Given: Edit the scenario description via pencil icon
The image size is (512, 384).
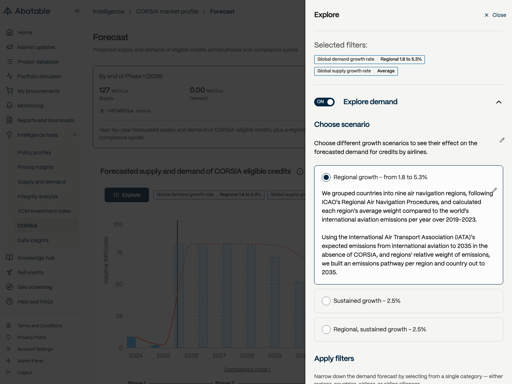Looking at the screenshot, I should pos(502,140).
